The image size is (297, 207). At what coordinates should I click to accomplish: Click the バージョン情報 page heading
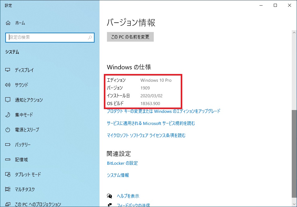pos(131,23)
